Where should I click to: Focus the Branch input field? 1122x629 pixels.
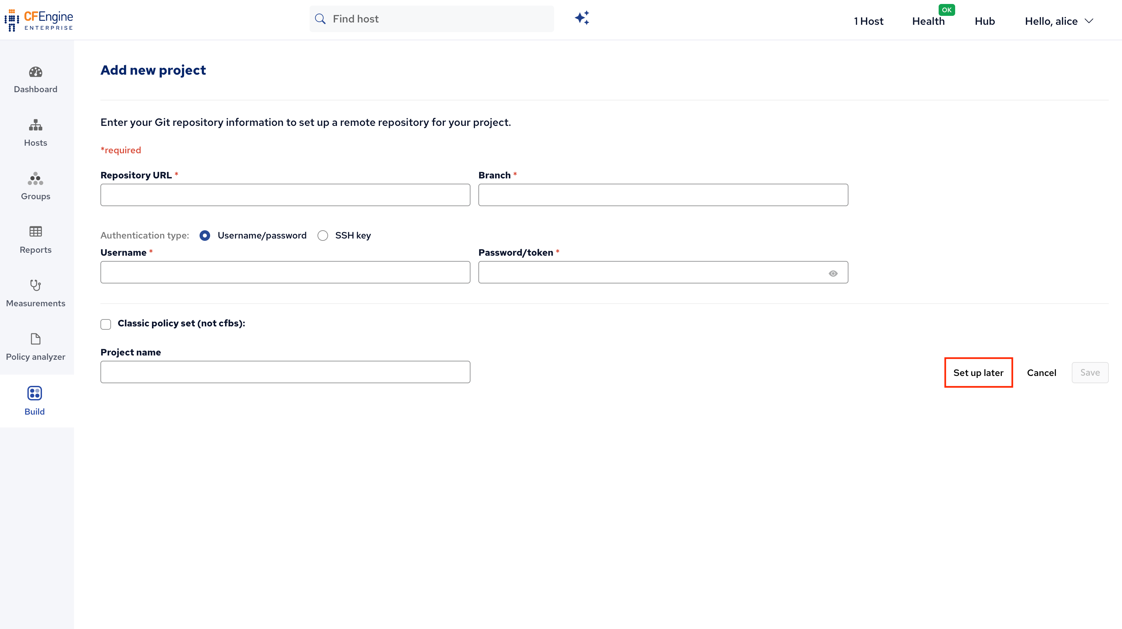click(663, 195)
